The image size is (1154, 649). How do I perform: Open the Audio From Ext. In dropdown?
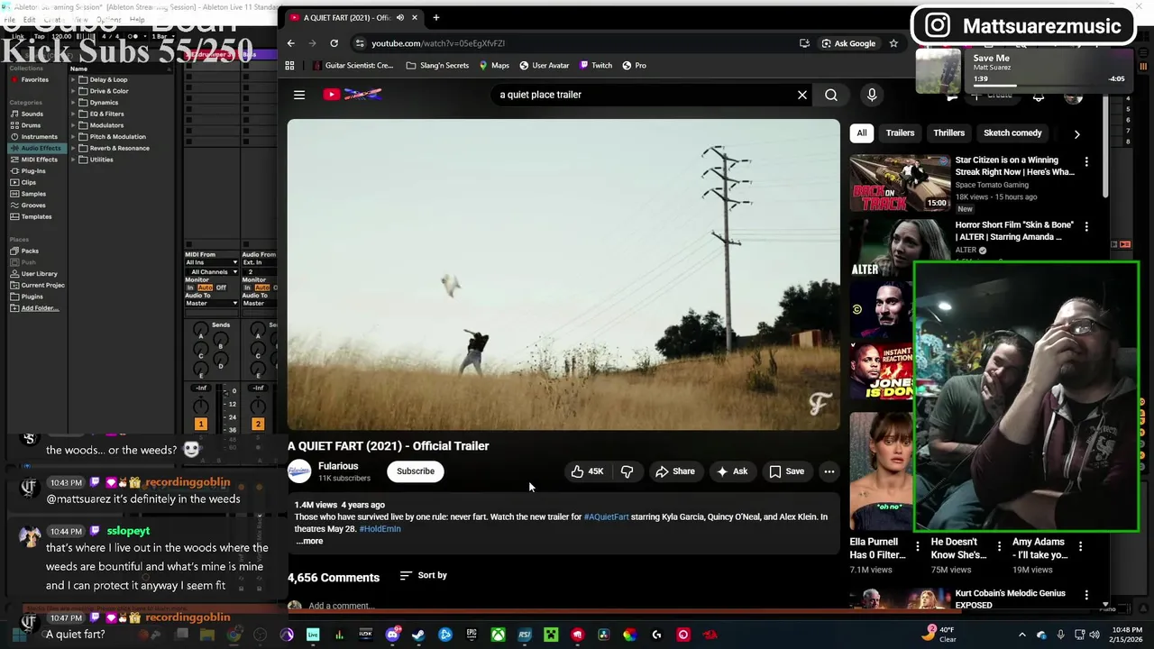tap(259, 262)
